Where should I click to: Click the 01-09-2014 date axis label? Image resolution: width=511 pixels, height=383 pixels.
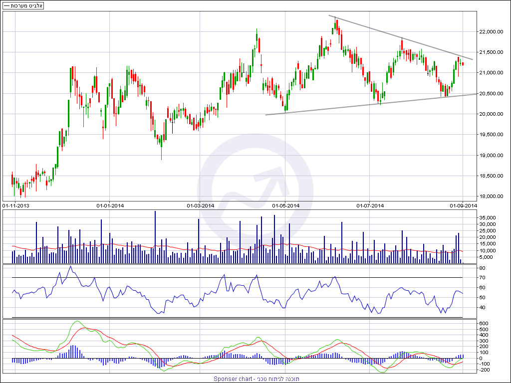pos(464,205)
